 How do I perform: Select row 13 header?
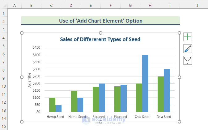point(3,111)
